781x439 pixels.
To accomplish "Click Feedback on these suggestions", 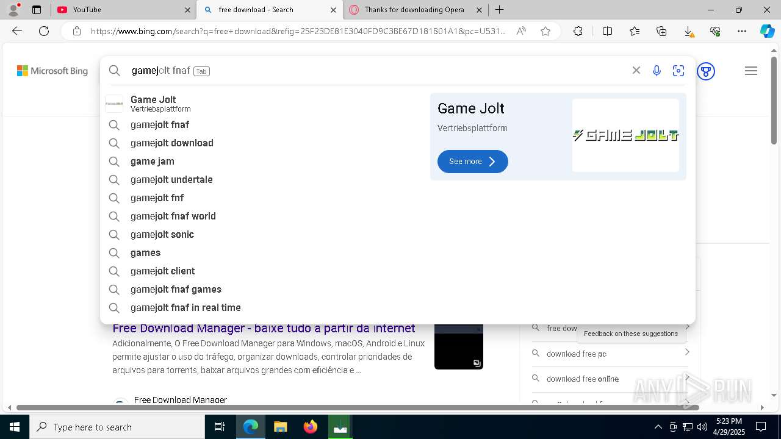I will (x=631, y=334).
